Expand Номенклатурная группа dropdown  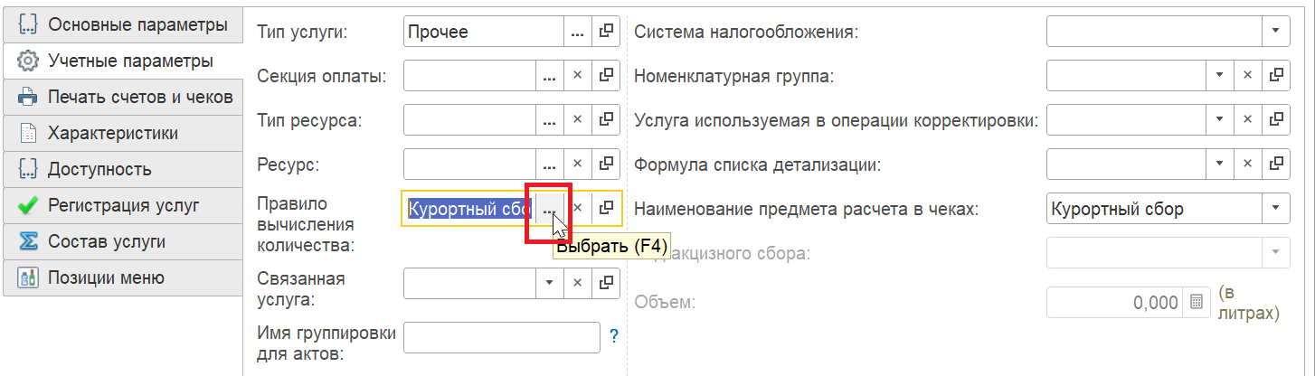(x=1218, y=74)
